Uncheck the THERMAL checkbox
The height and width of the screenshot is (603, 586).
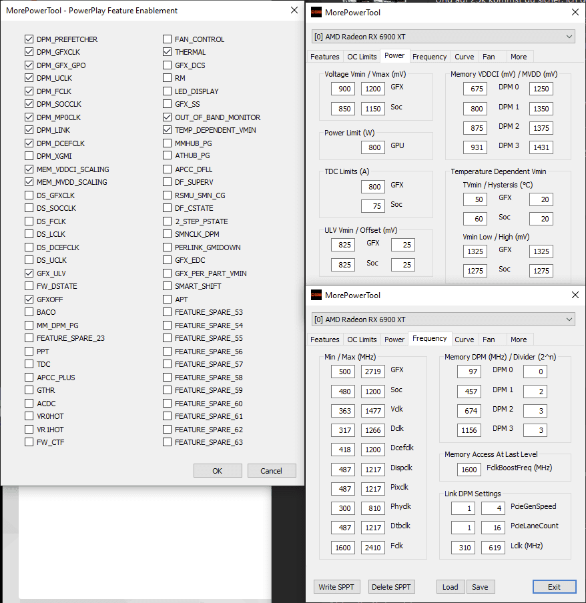tap(167, 51)
